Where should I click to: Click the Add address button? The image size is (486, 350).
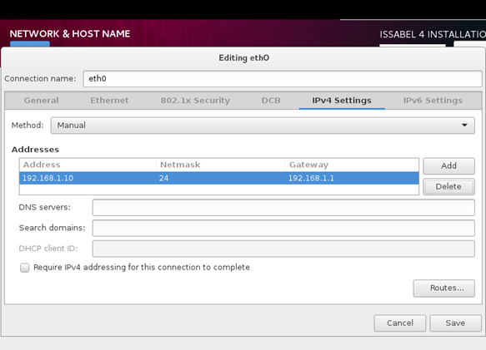448,165
